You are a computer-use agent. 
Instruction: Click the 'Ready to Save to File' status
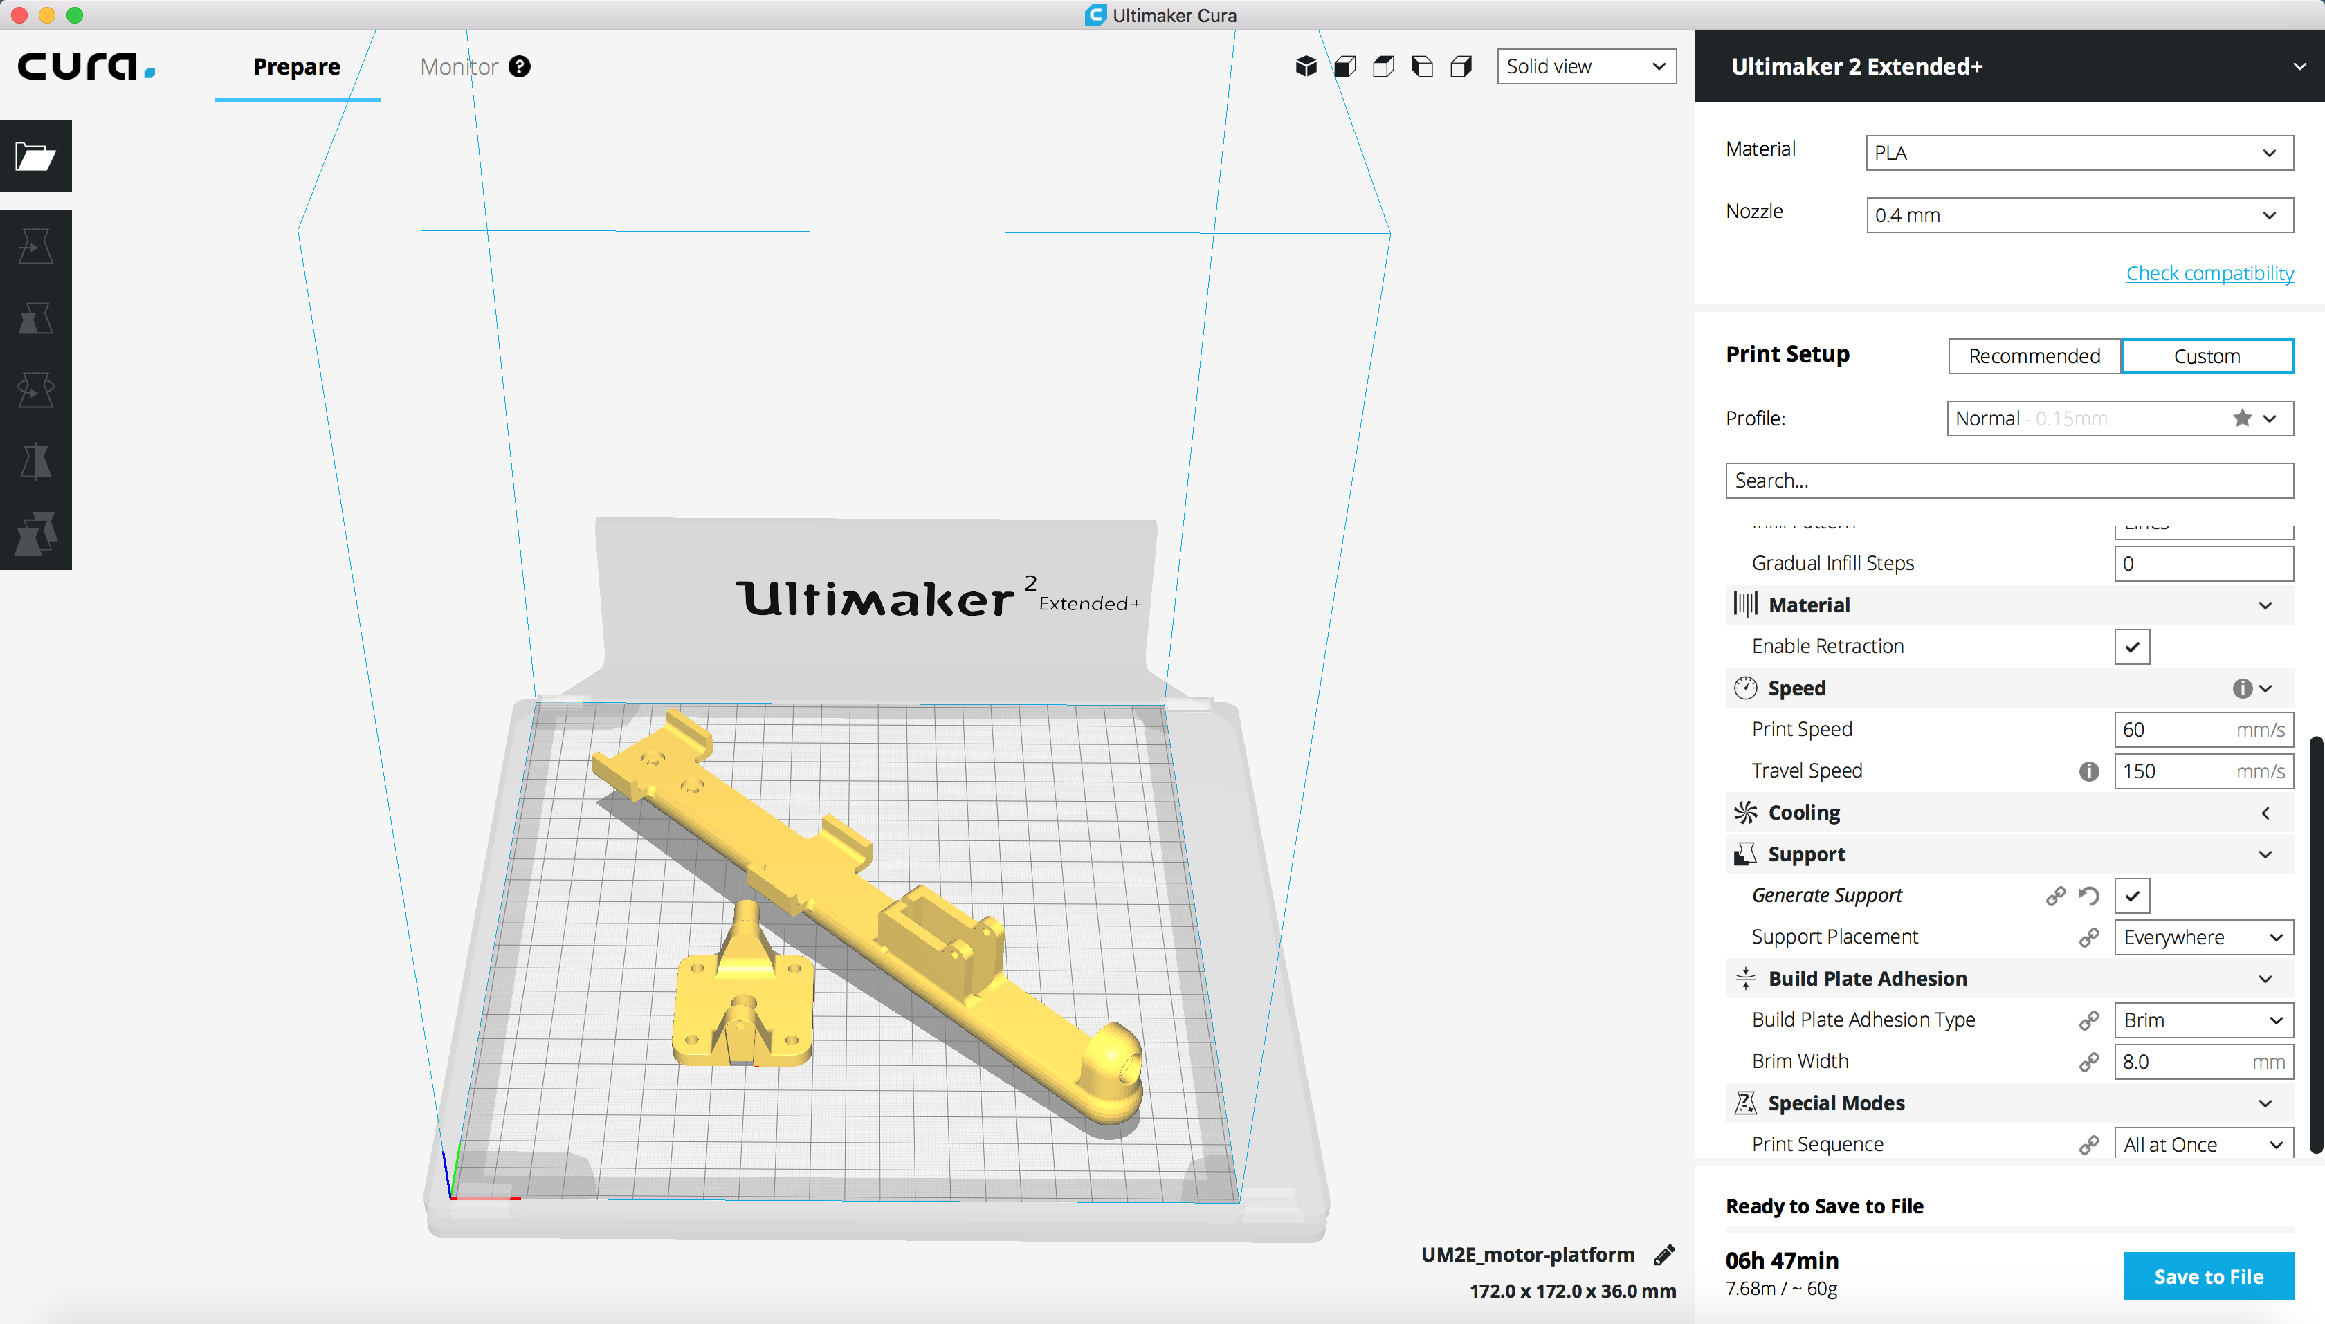1824,1206
